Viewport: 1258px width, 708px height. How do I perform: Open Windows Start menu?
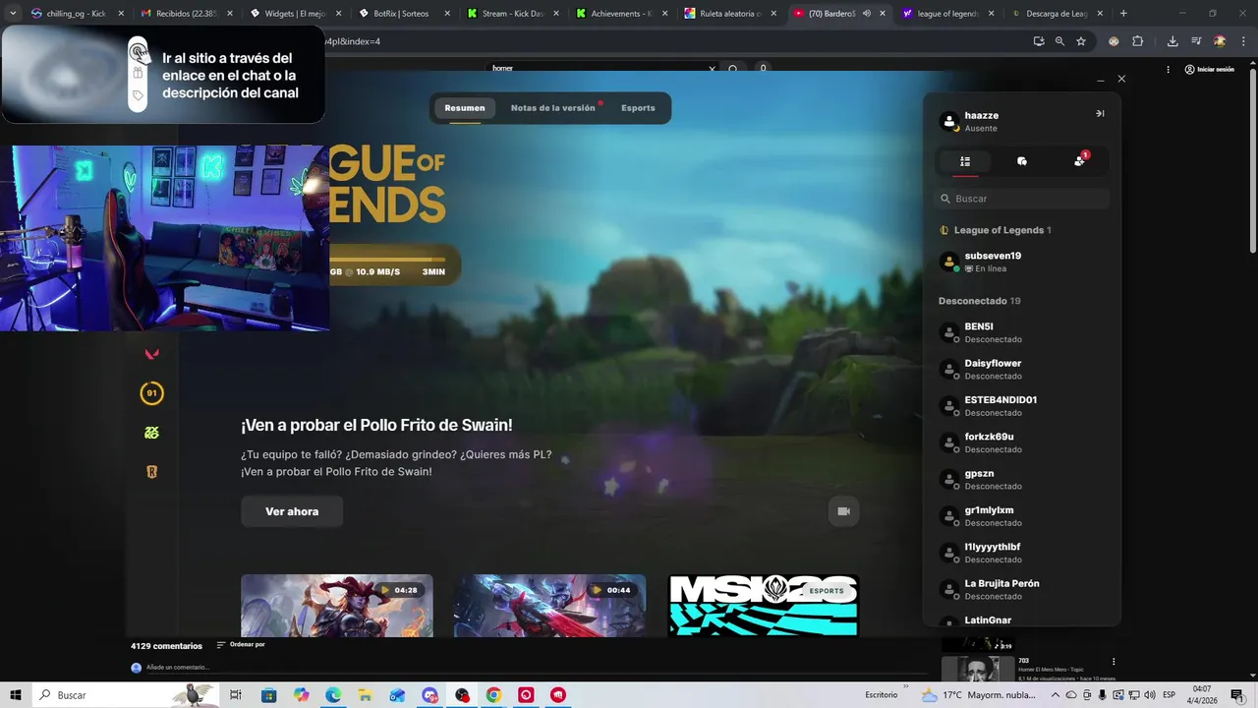pos(16,695)
